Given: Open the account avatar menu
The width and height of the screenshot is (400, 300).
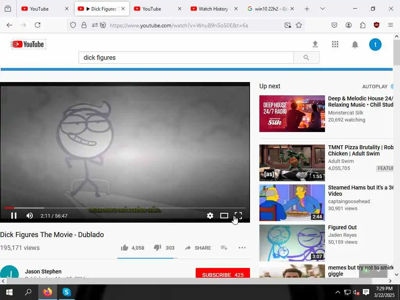Looking at the screenshot, I should tap(375, 45).
